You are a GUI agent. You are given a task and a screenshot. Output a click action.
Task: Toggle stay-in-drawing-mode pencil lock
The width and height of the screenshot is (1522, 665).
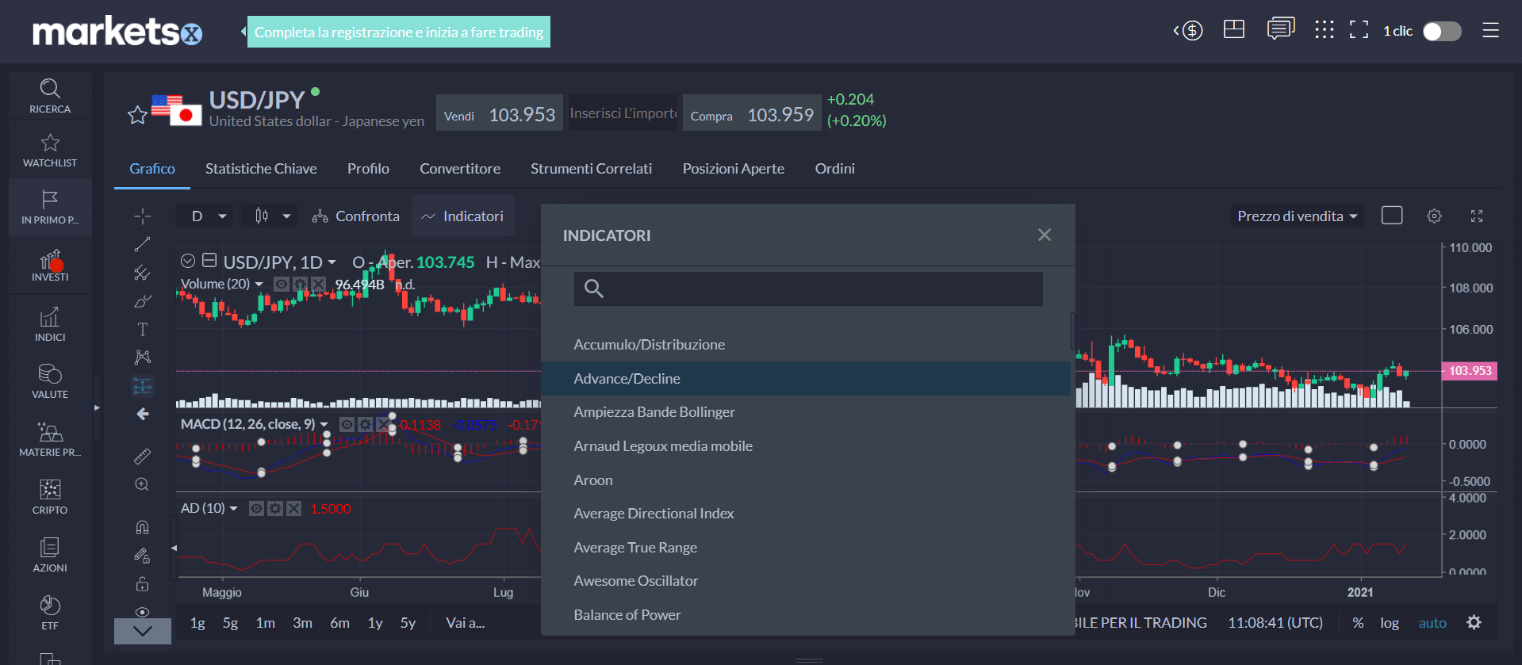143,556
